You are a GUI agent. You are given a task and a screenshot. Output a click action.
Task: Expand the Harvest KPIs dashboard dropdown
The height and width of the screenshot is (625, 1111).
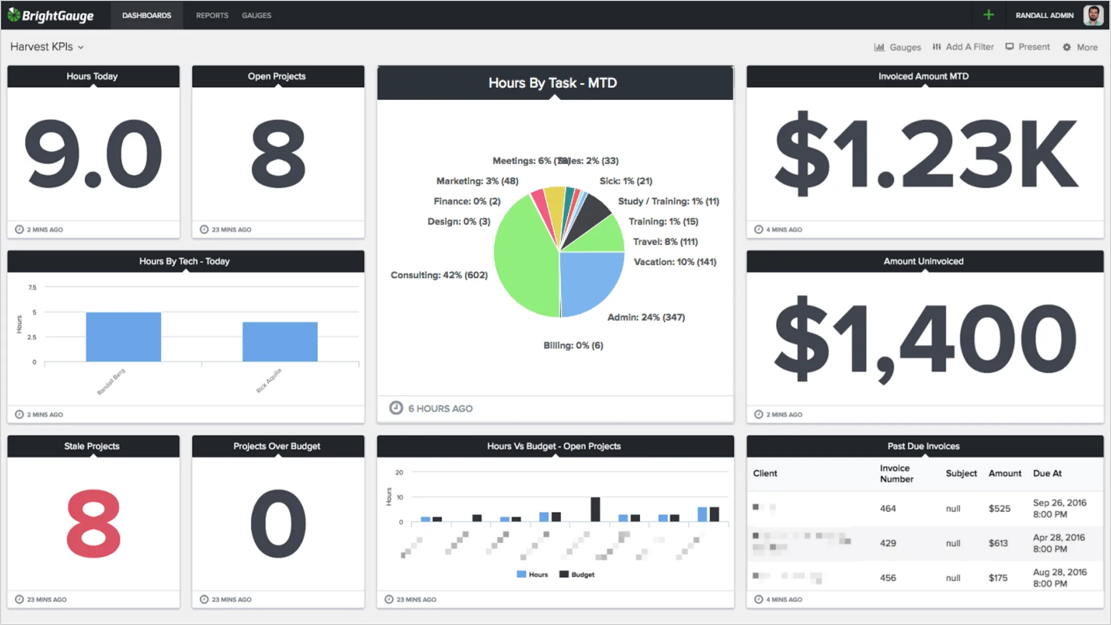point(47,47)
